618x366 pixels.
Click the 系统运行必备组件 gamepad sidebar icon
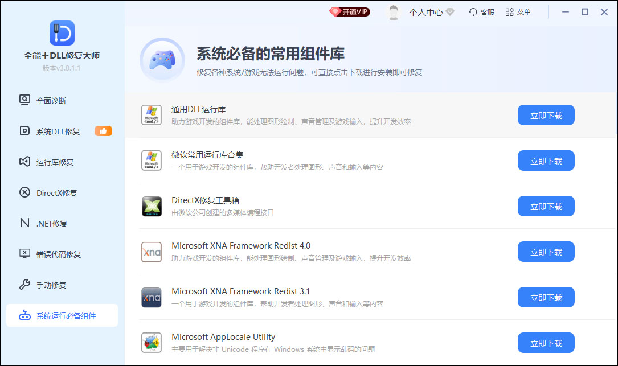(24, 315)
